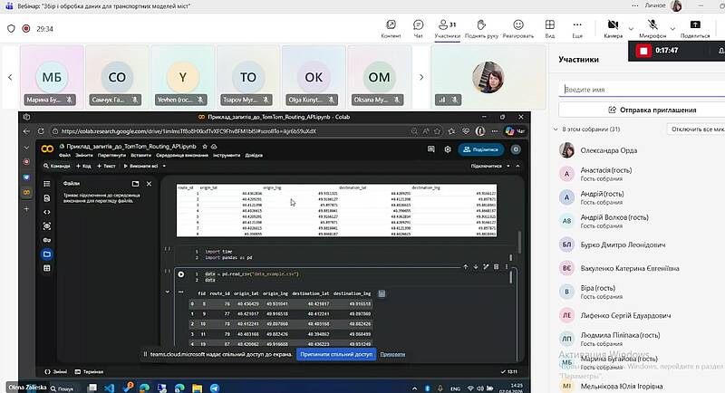Click the Raise hand icon

pyautogui.click(x=480, y=27)
